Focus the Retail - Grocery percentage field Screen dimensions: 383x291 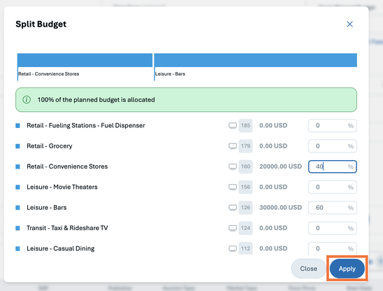pyautogui.click(x=333, y=146)
